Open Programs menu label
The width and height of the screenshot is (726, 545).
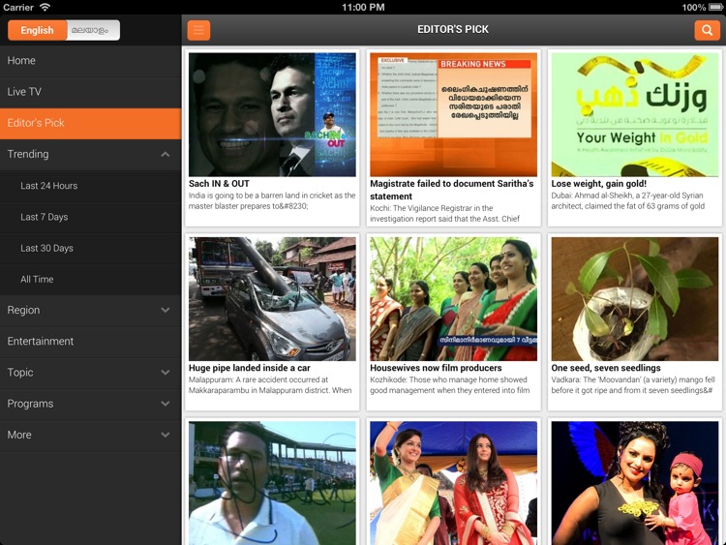pyautogui.click(x=30, y=404)
